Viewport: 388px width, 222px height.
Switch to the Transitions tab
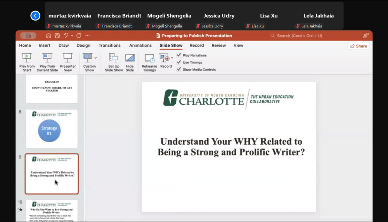[109, 45]
